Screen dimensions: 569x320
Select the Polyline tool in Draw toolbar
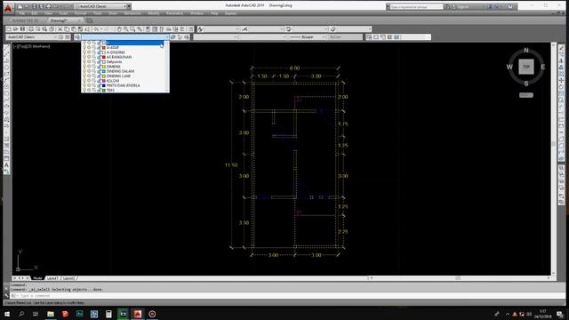pos(6,61)
